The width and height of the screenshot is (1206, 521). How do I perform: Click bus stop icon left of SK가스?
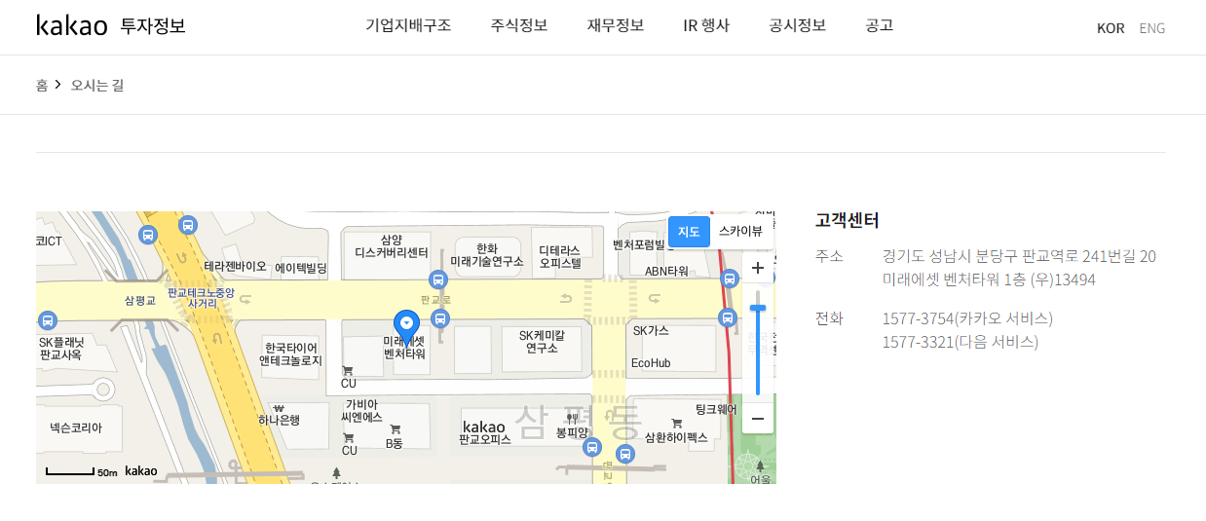[x=727, y=316]
